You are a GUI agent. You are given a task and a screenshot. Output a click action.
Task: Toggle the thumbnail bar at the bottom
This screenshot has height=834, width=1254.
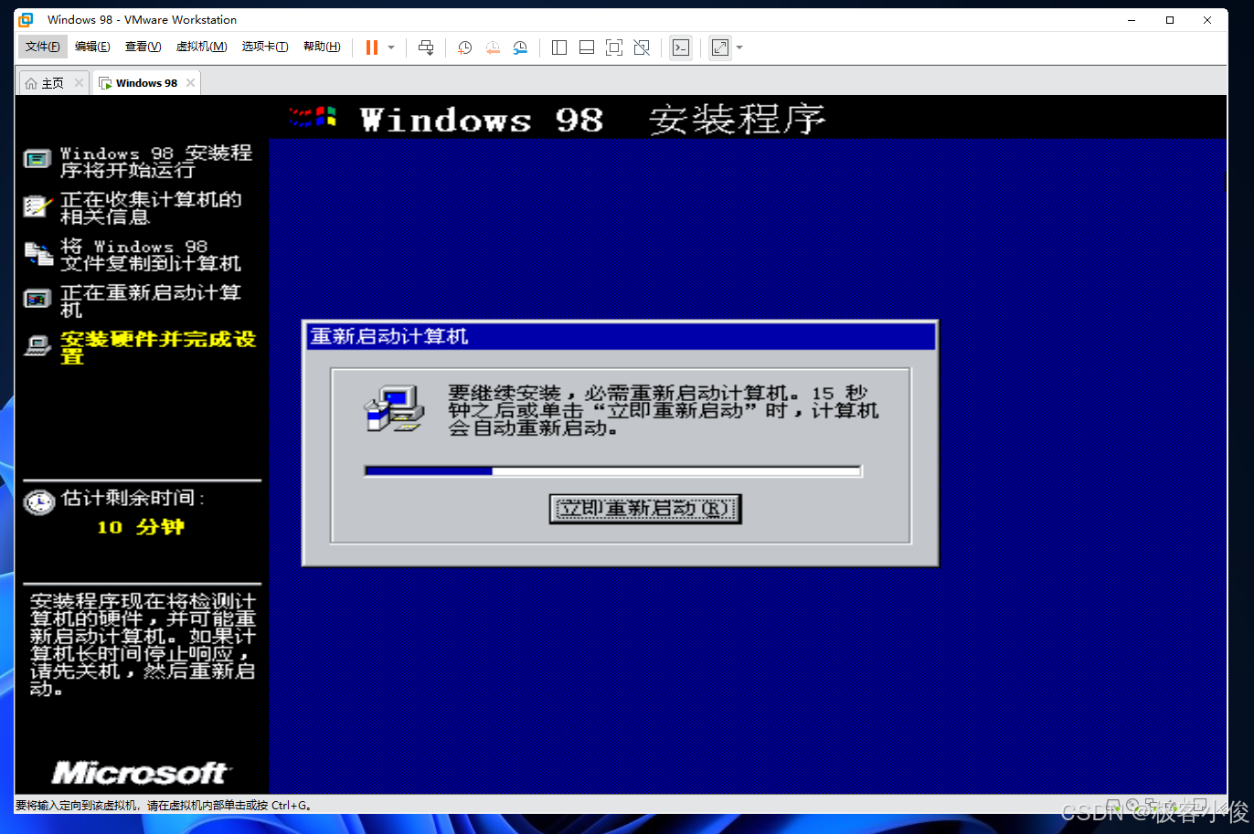pos(587,48)
